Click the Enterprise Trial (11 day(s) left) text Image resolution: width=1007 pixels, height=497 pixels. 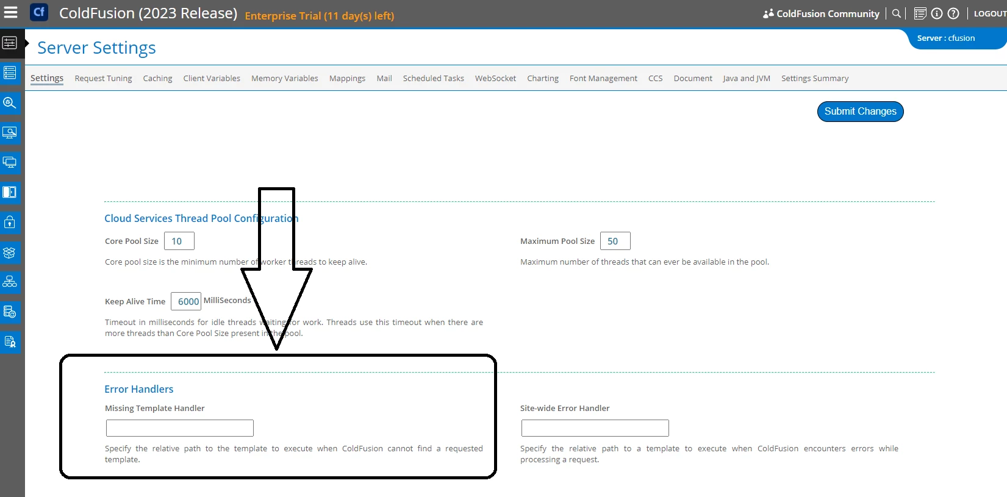pyautogui.click(x=320, y=16)
